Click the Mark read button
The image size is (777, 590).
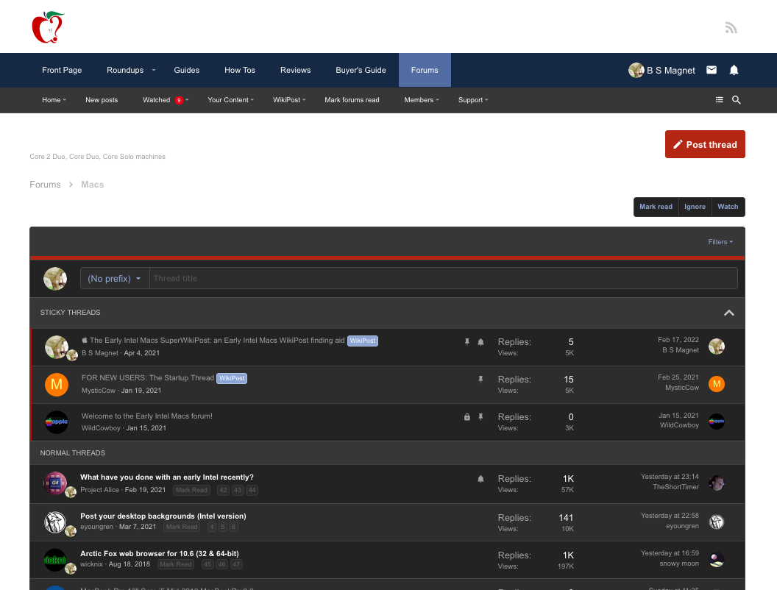[656, 207]
